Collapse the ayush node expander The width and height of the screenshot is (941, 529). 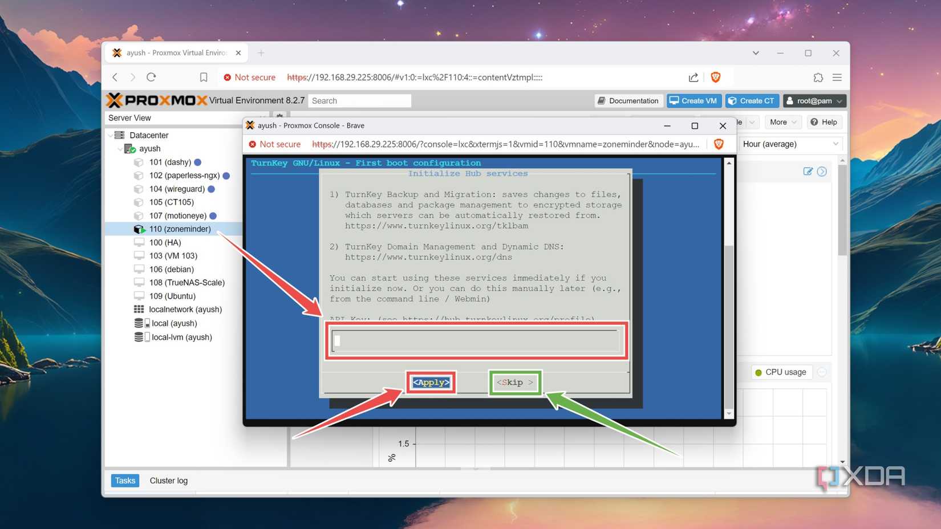click(x=120, y=149)
